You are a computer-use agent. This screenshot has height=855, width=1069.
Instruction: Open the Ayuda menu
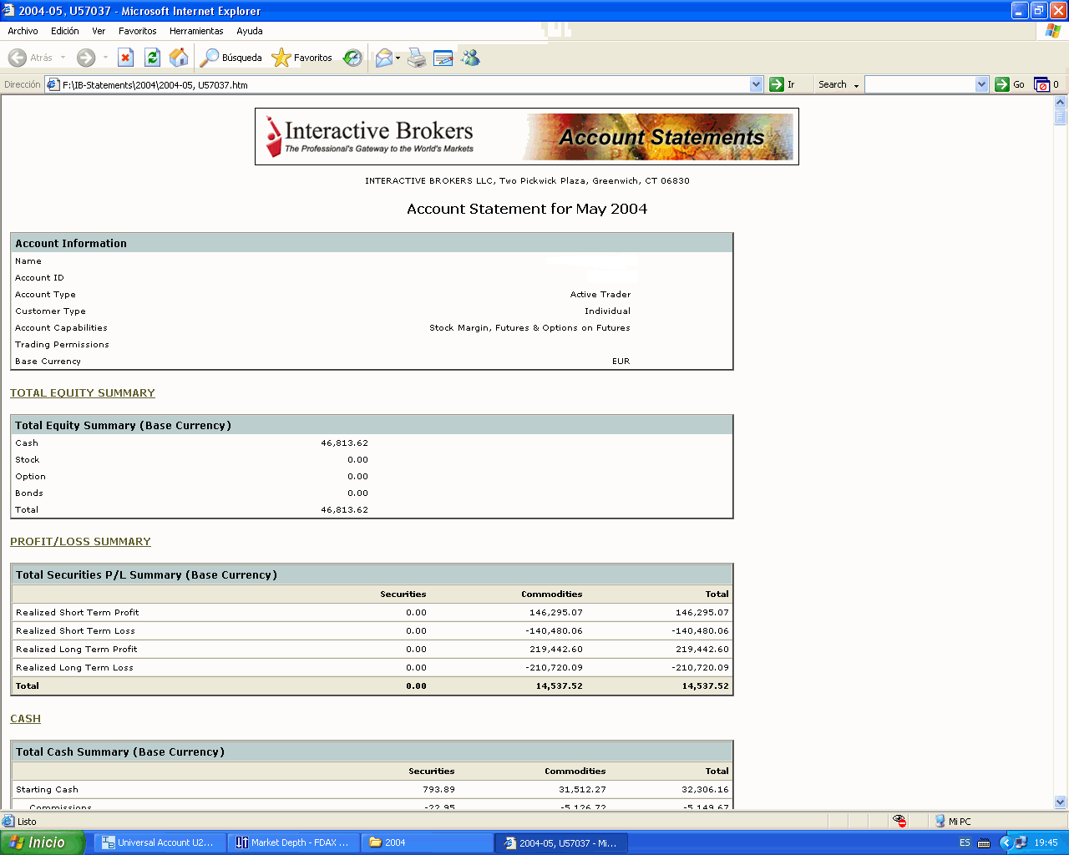[x=250, y=31]
